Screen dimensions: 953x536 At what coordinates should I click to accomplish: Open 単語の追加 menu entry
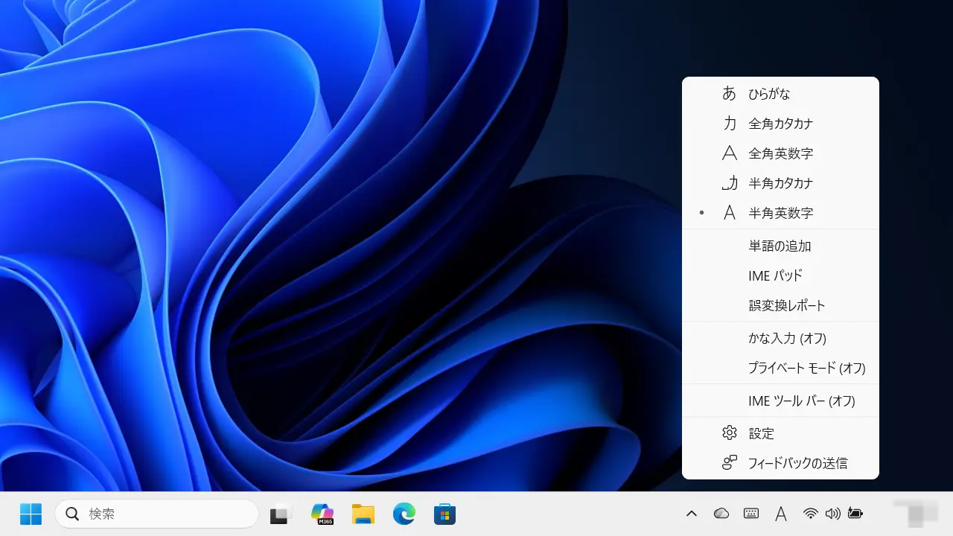pyautogui.click(x=780, y=246)
